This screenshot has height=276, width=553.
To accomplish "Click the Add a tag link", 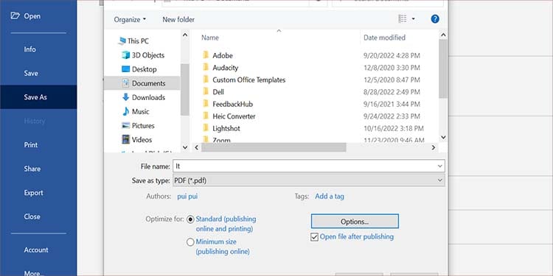I will pos(330,196).
